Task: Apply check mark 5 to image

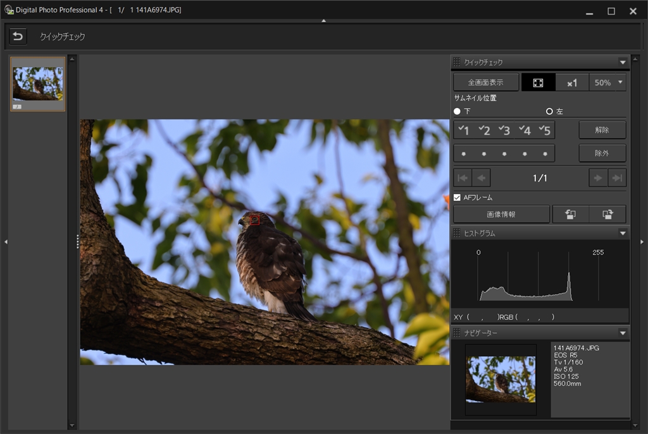Action: tap(544, 130)
